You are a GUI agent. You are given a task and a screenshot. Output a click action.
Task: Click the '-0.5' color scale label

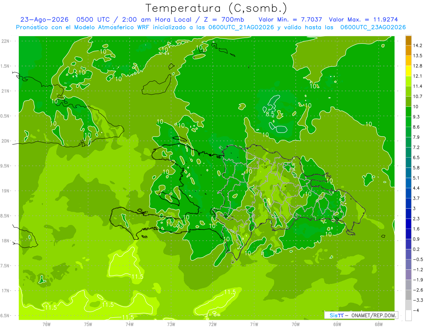pos(418,259)
